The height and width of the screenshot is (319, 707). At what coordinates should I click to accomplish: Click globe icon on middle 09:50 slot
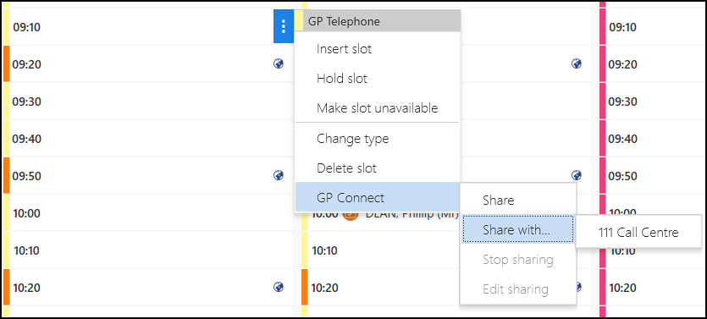click(577, 175)
